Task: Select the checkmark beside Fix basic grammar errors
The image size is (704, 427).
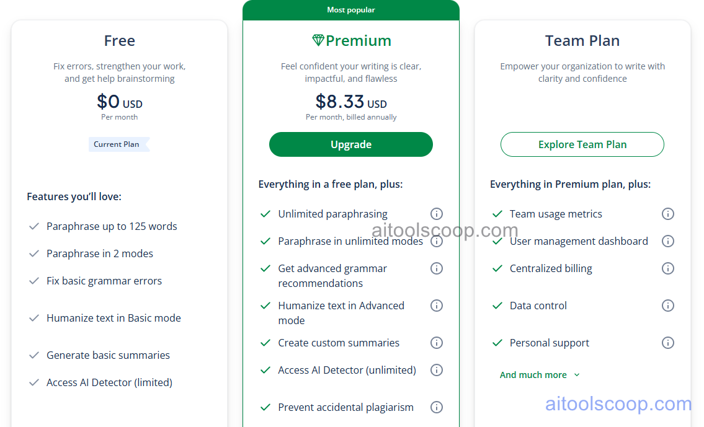Action: 34,281
